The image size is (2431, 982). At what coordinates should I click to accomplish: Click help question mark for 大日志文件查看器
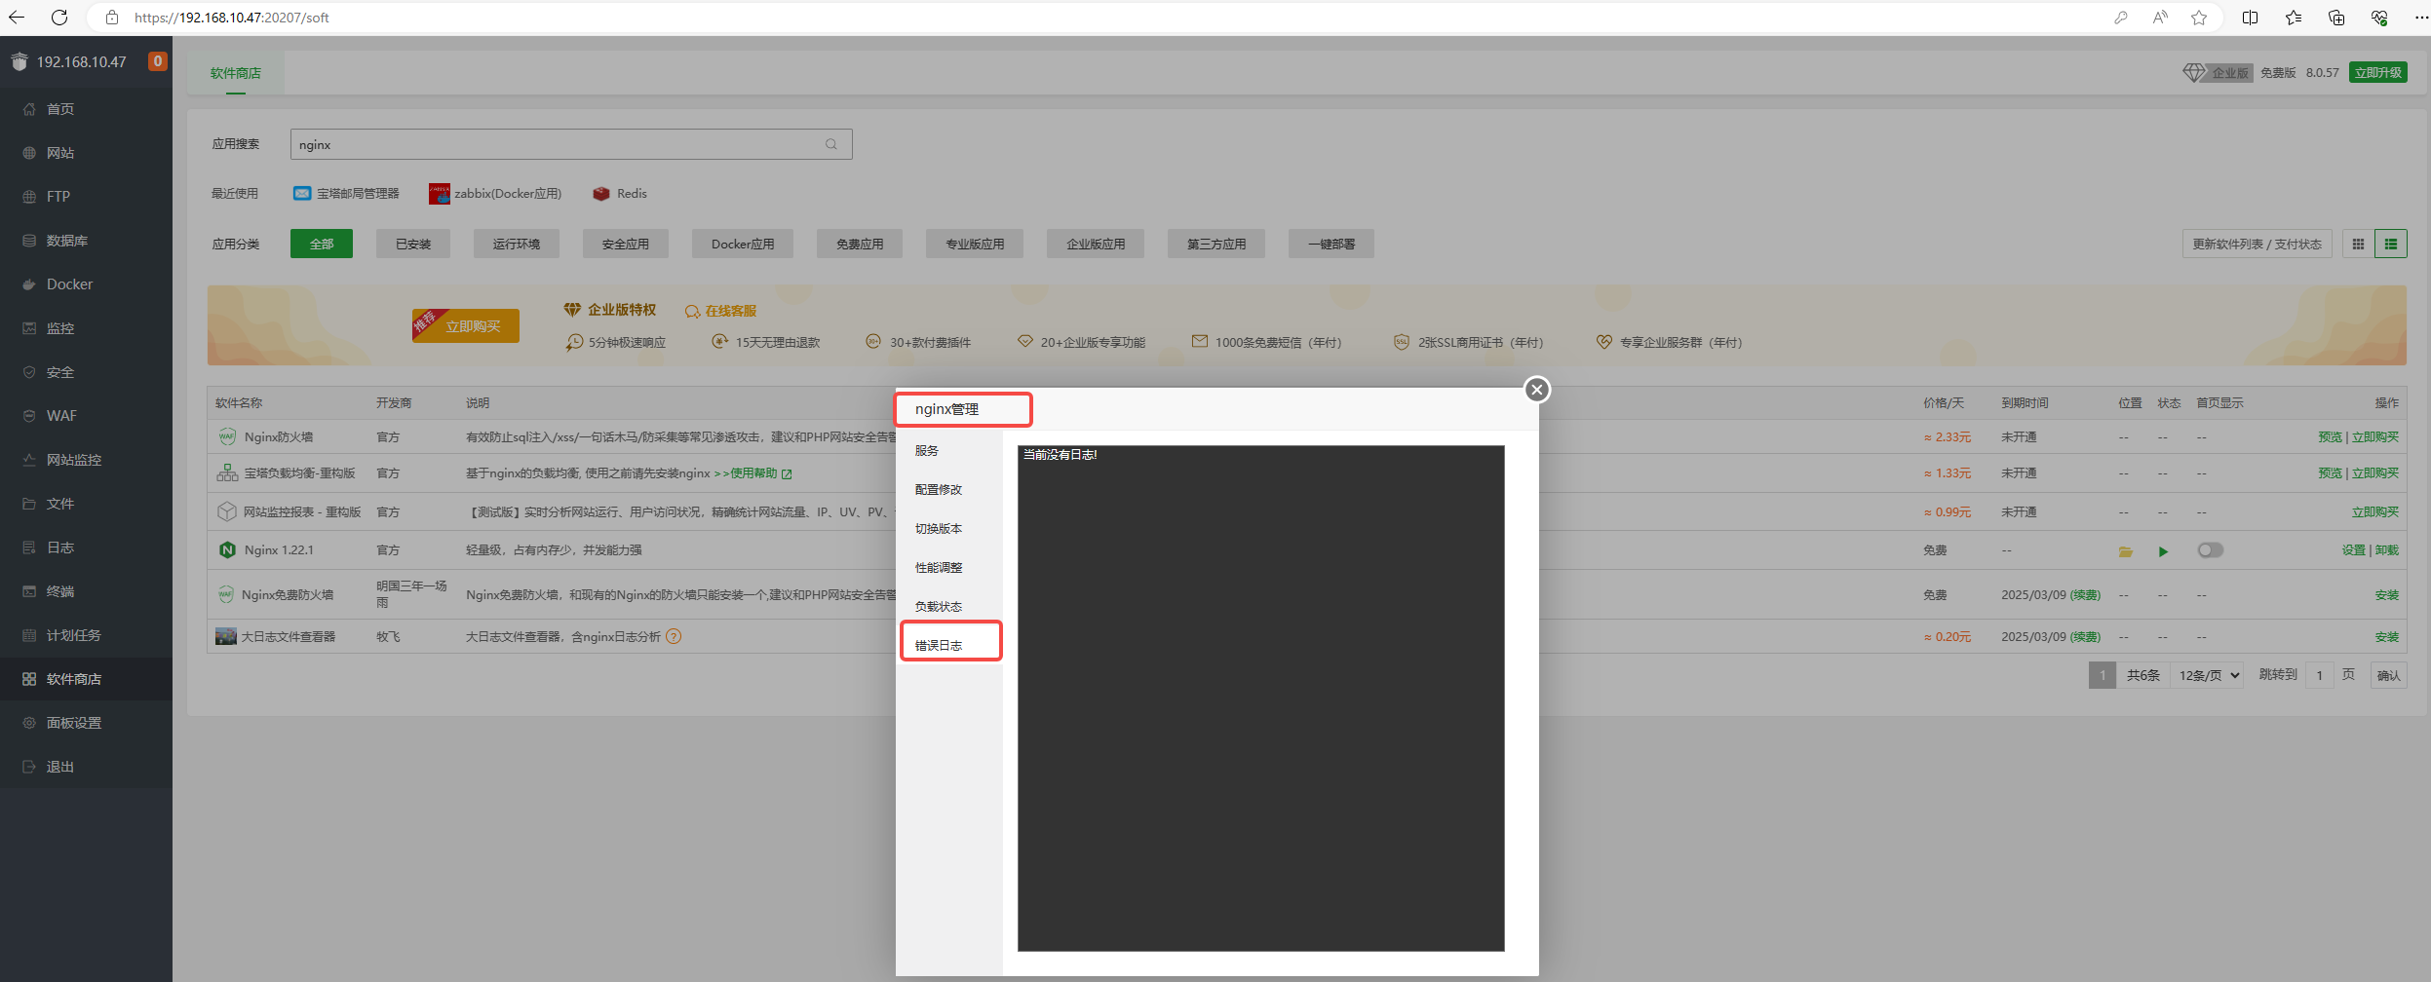click(x=674, y=636)
